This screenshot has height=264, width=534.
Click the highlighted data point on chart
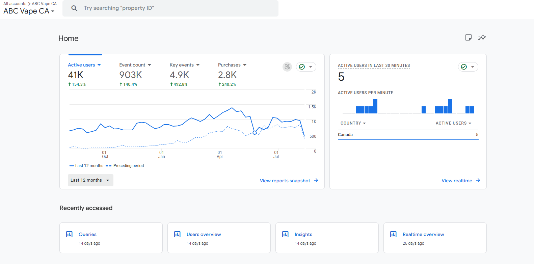pyautogui.click(x=255, y=133)
